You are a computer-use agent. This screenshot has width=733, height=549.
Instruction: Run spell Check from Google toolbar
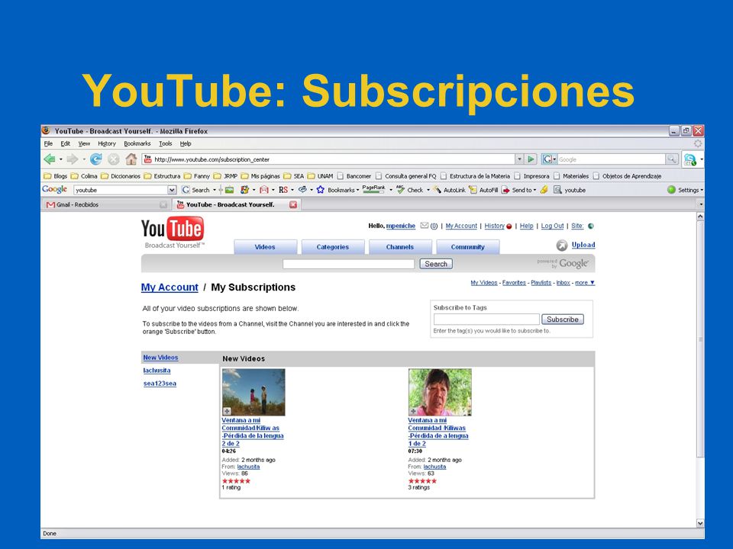coord(409,190)
